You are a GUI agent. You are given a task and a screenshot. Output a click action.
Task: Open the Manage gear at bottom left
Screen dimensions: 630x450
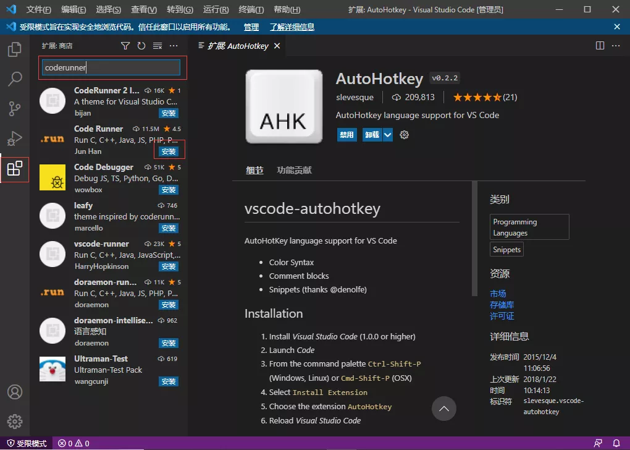pos(14,422)
